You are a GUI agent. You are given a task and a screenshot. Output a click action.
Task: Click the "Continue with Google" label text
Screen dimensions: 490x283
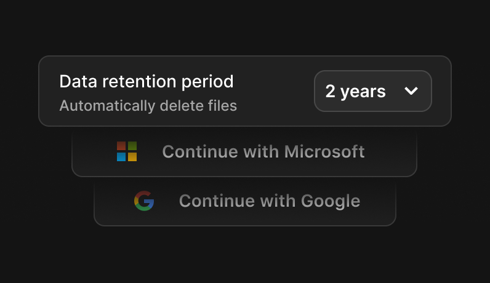coord(270,201)
